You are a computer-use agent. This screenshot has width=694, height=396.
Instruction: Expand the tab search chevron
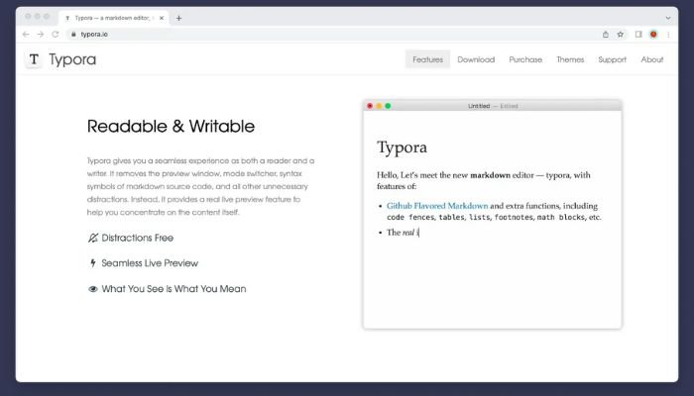pyautogui.click(x=668, y=18)
